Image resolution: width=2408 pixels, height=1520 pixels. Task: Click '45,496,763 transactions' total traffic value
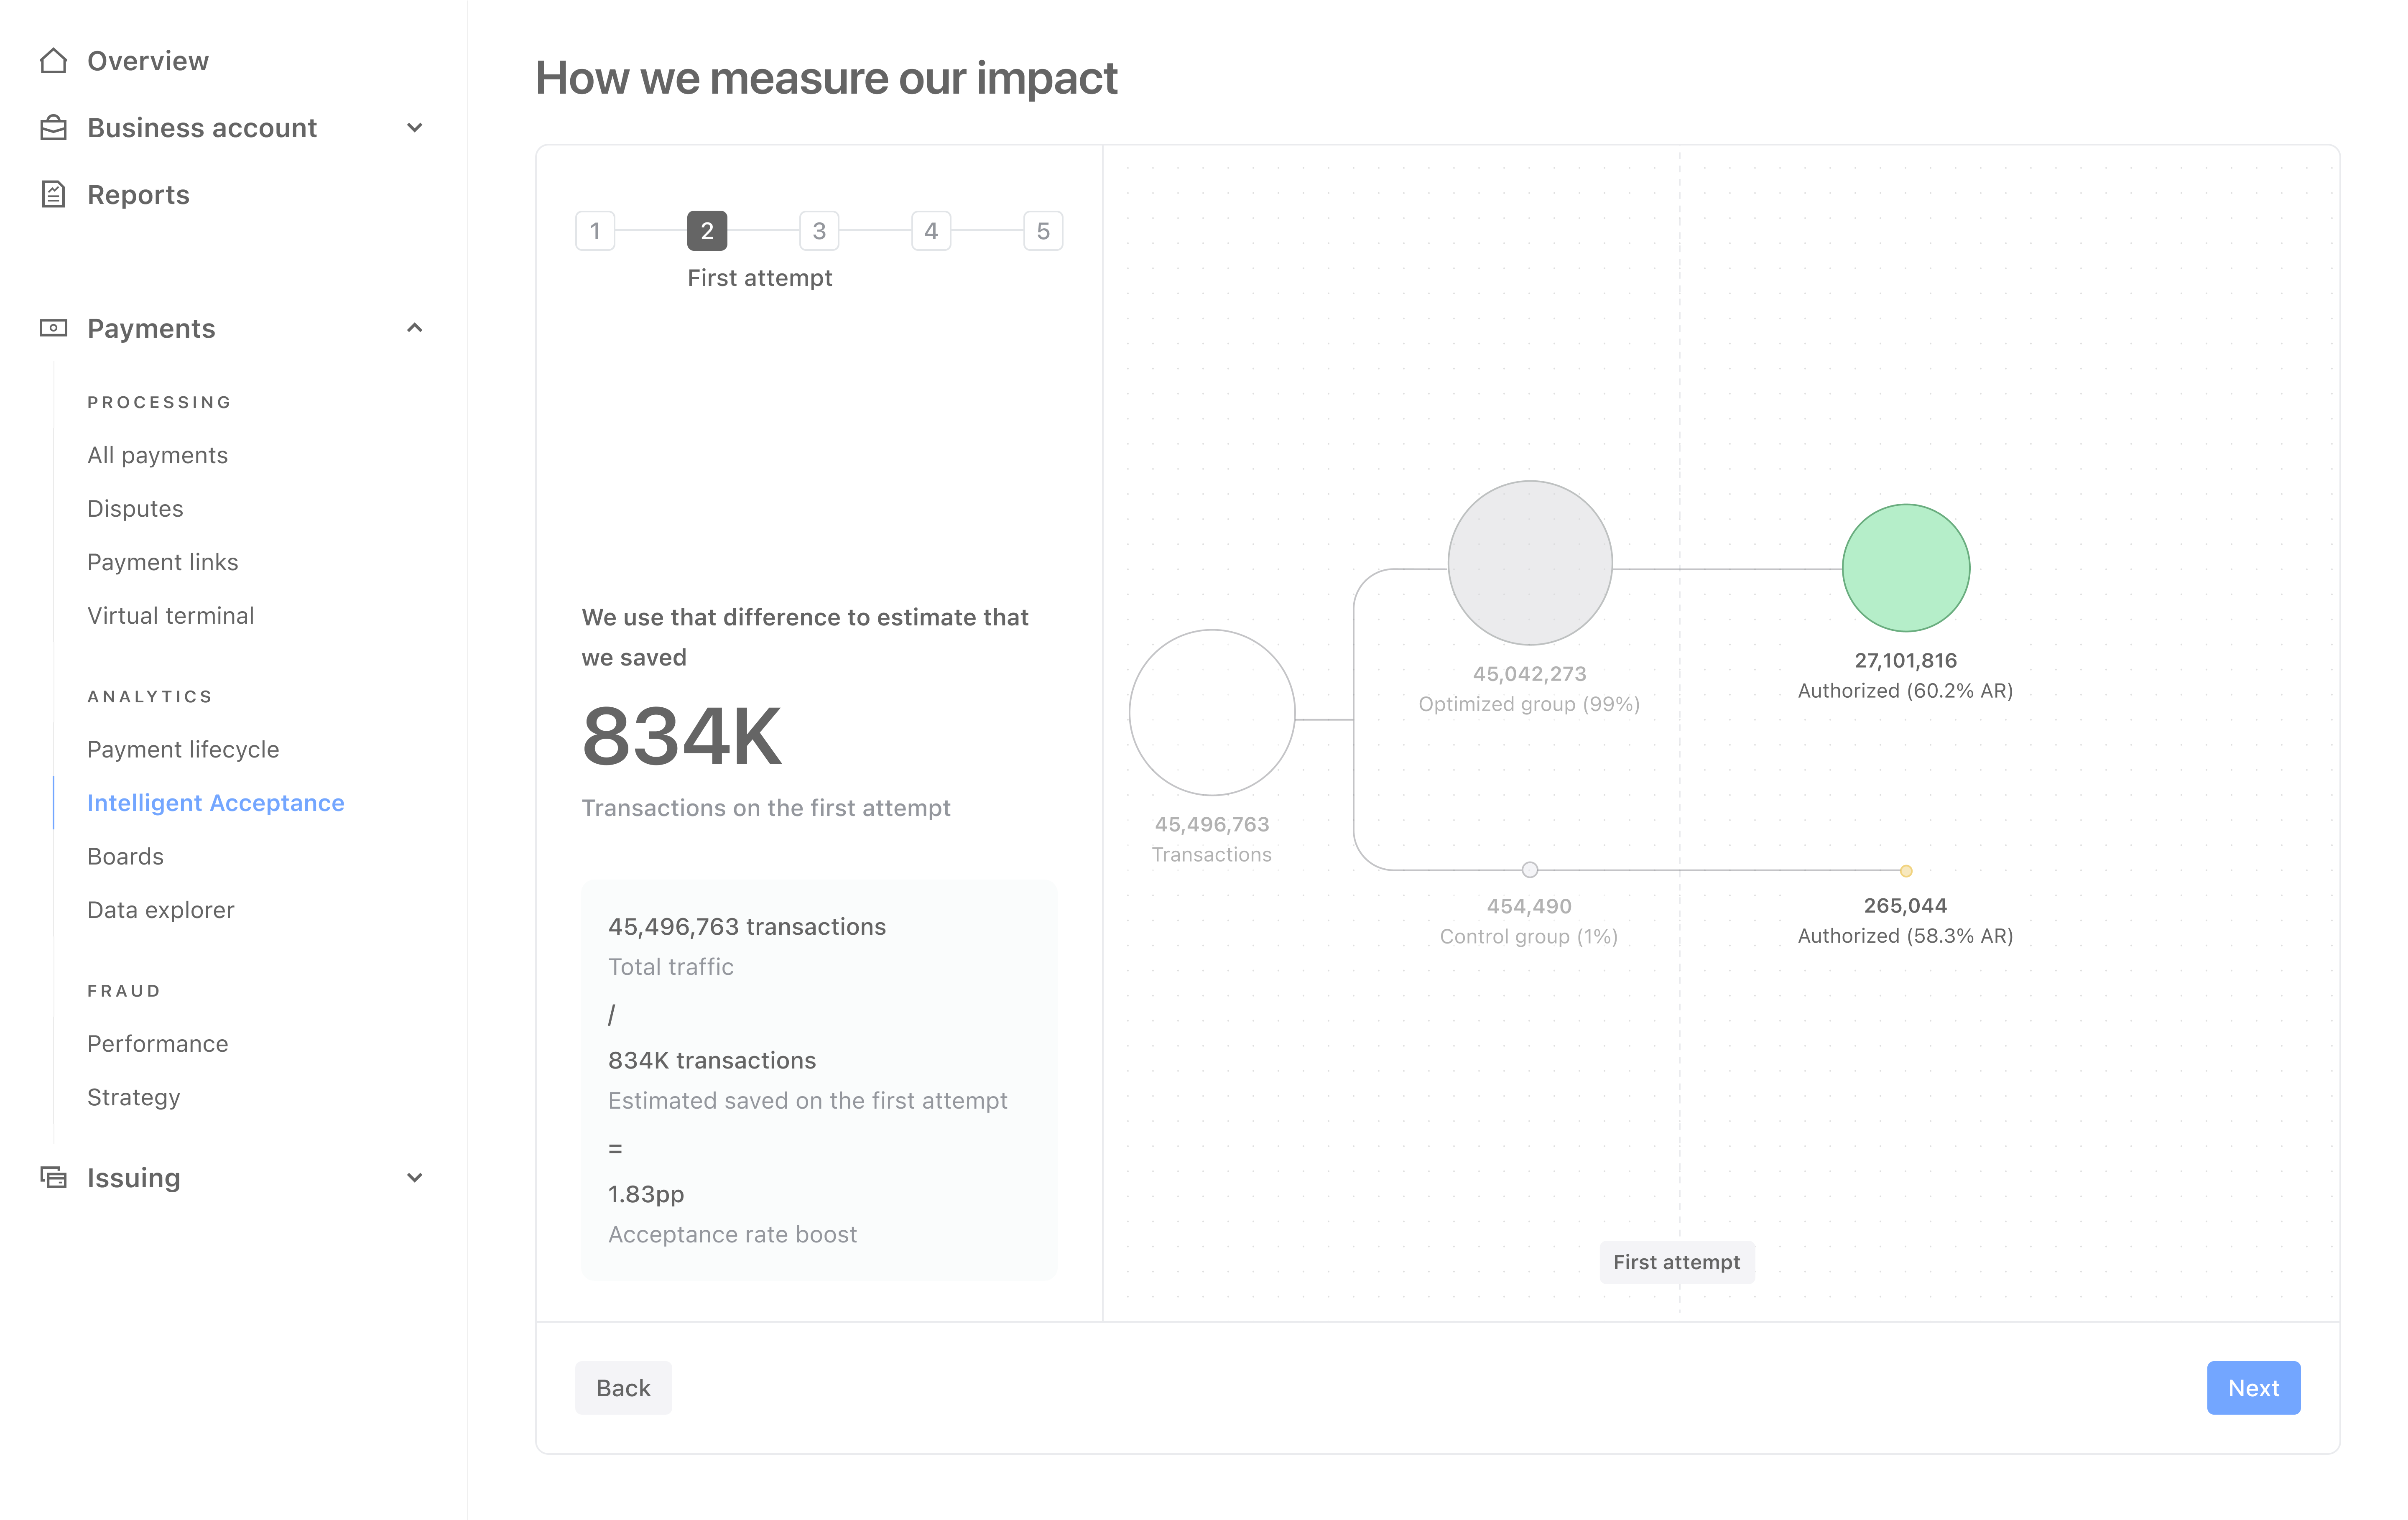pyautogui.click(x=747, y=927)
